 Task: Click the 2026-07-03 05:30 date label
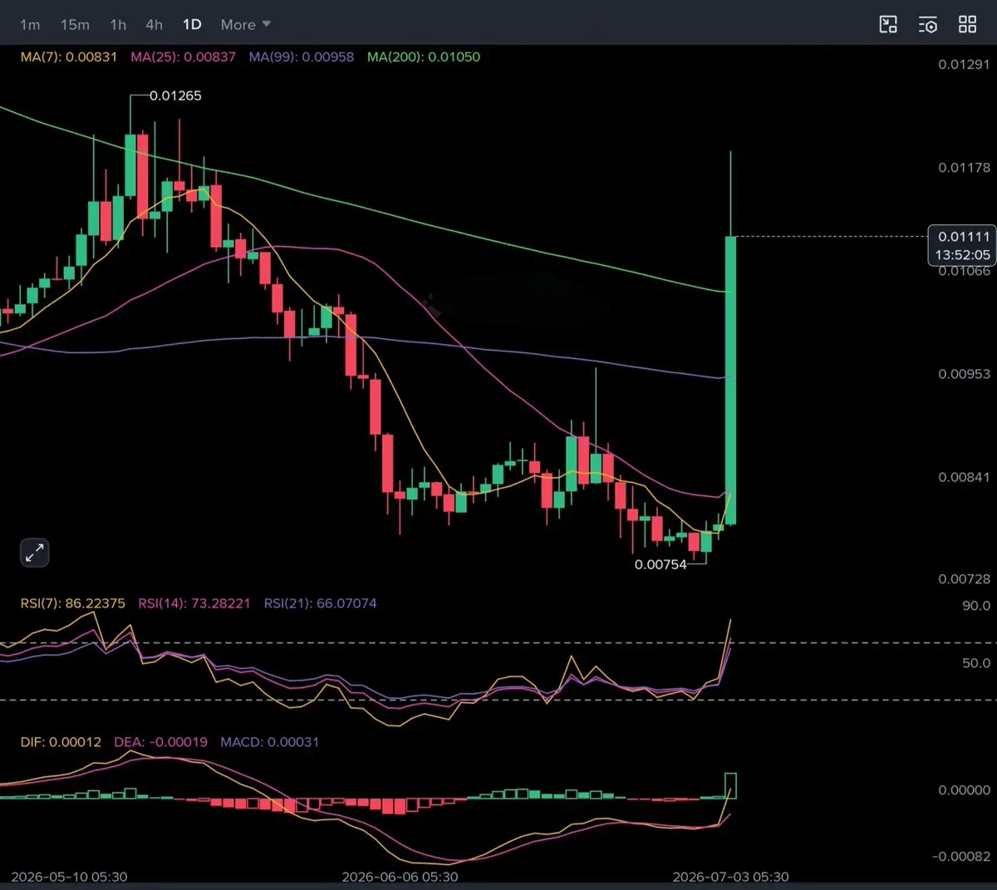click(x=730, y=877)
